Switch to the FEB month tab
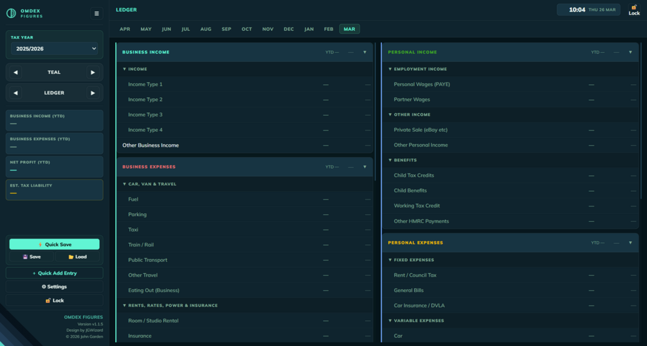The image size is (647, 346). (328, 29)
